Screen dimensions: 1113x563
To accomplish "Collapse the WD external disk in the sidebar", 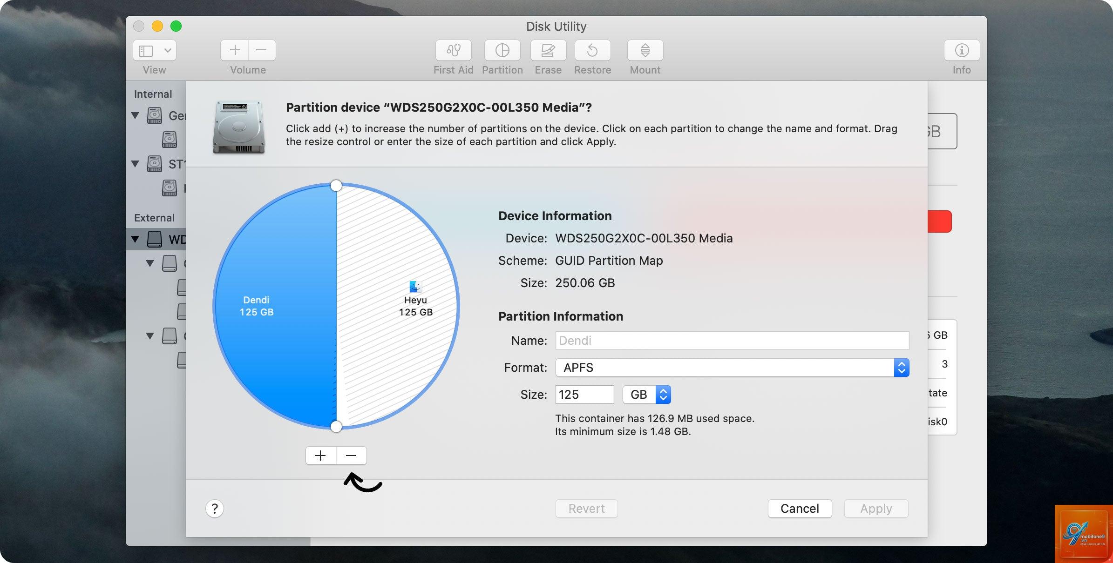I will tap(135, 239).
